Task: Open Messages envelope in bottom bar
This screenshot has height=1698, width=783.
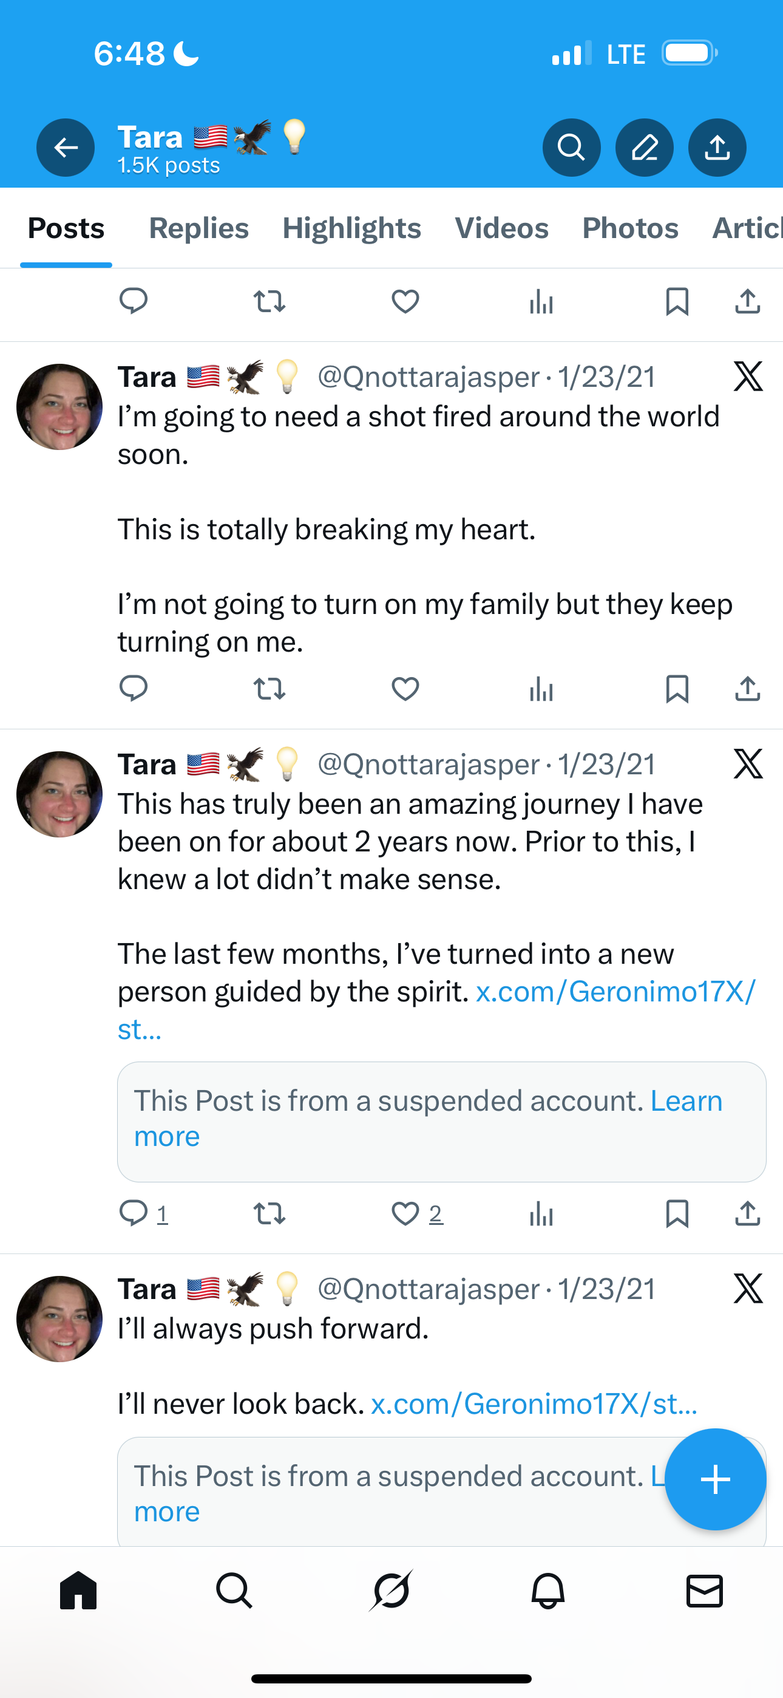Action: (704, 1591)
